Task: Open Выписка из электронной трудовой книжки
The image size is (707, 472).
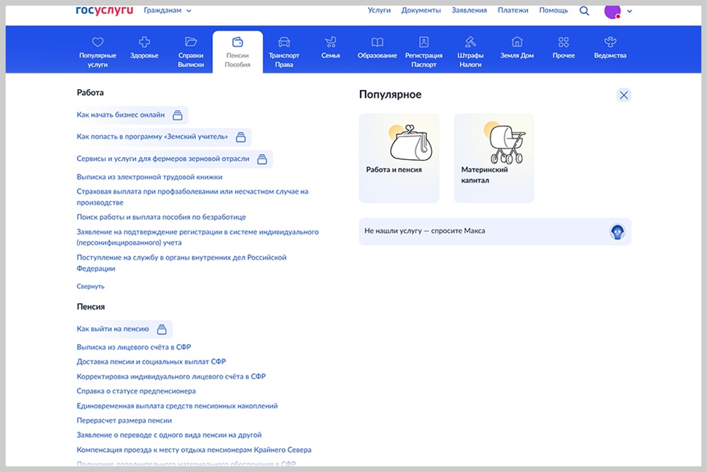Action: click(x=149, y=177)
